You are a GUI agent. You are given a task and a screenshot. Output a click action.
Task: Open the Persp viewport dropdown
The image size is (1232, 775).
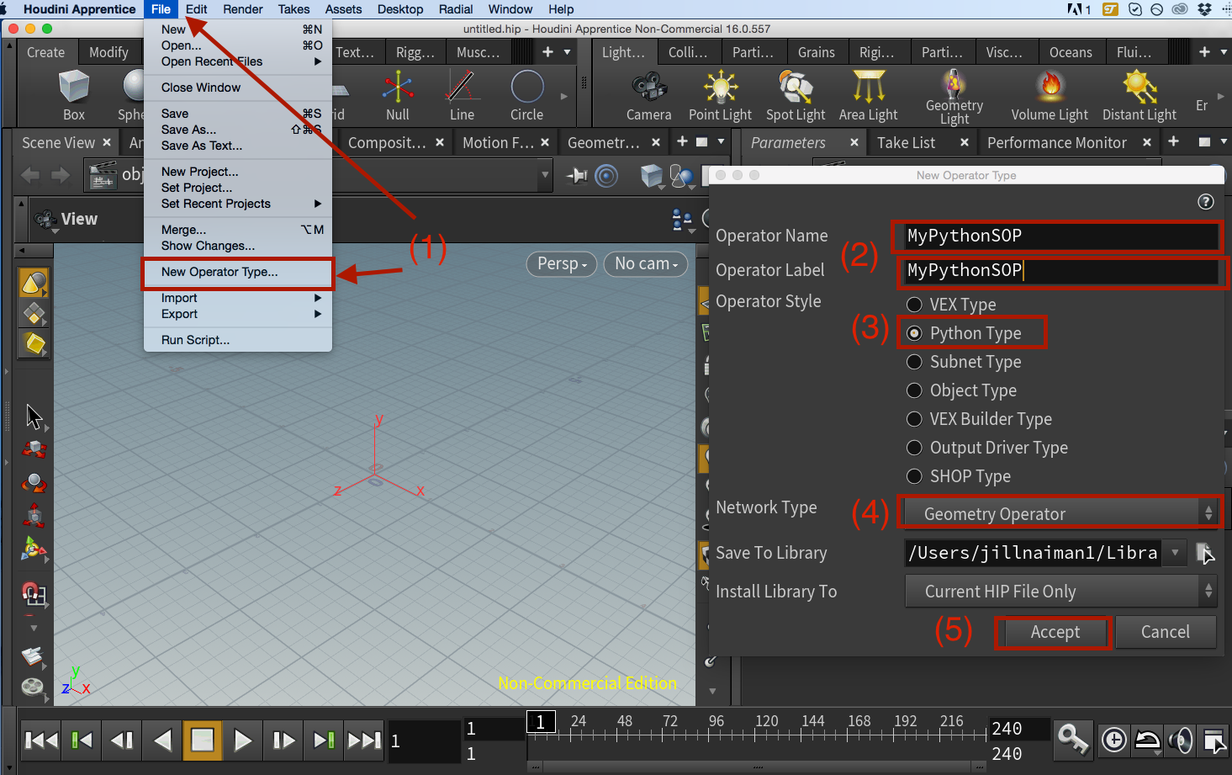[562, 264]
